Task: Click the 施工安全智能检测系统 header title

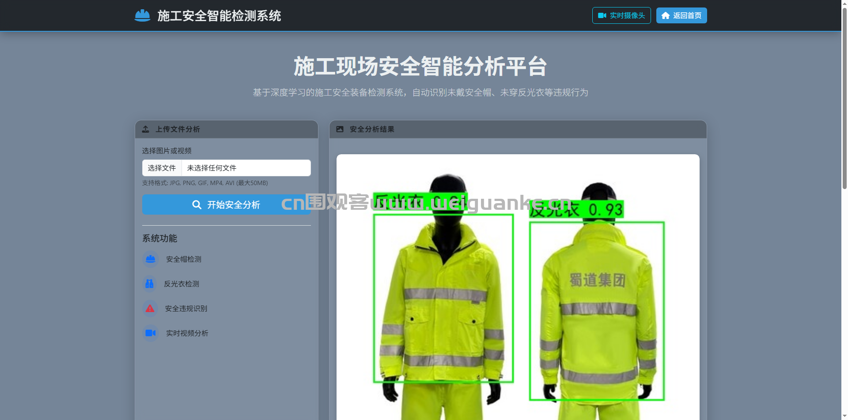Action: (x=219, y=16)
